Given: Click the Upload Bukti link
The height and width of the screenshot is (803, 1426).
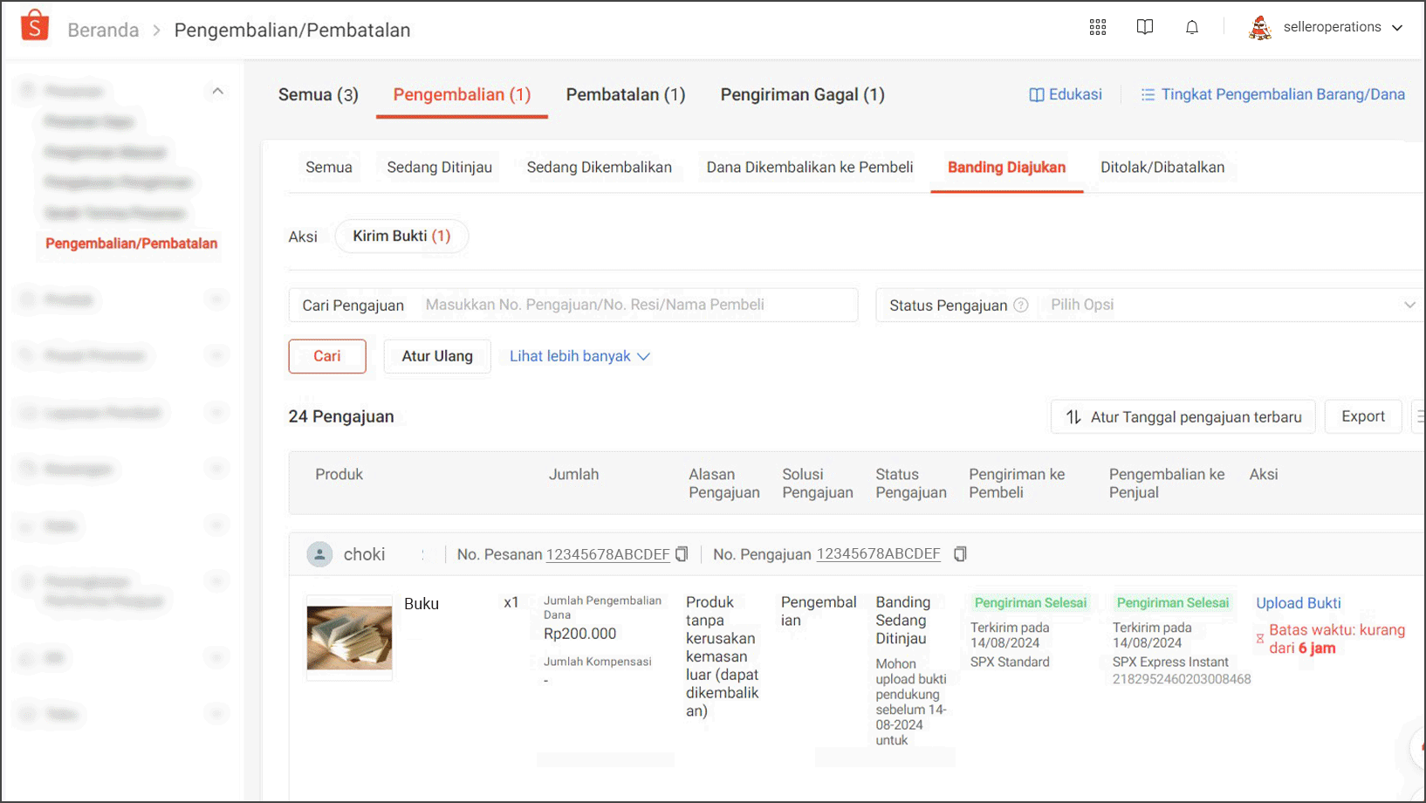Looking at the screenshot, I should pos(1298,603).
